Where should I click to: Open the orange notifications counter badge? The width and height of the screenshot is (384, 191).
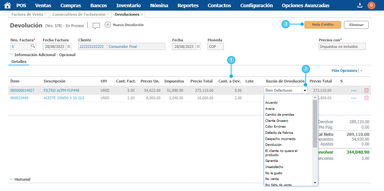(371, 5)
